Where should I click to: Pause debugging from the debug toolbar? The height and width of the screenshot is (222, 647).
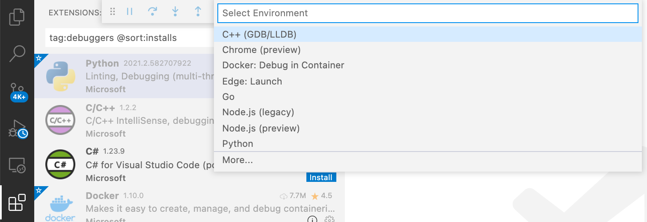(x=130, y=12)
